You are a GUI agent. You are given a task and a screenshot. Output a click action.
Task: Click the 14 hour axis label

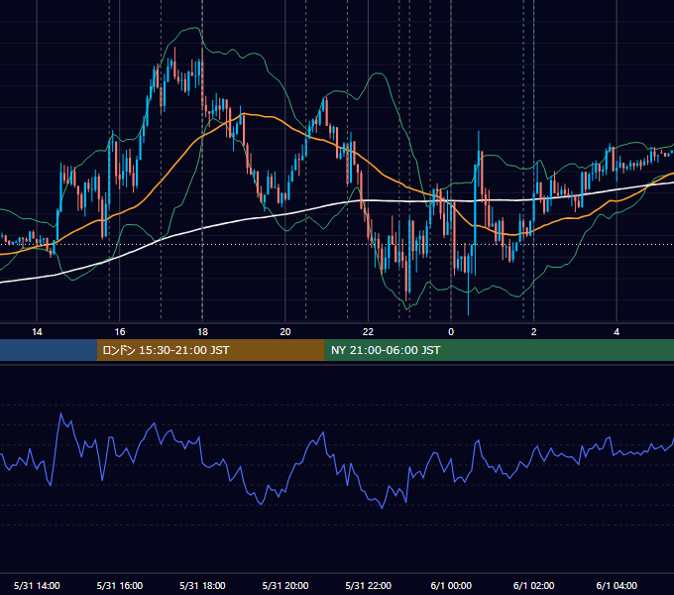pyautogui.click(x=37, y=332)
